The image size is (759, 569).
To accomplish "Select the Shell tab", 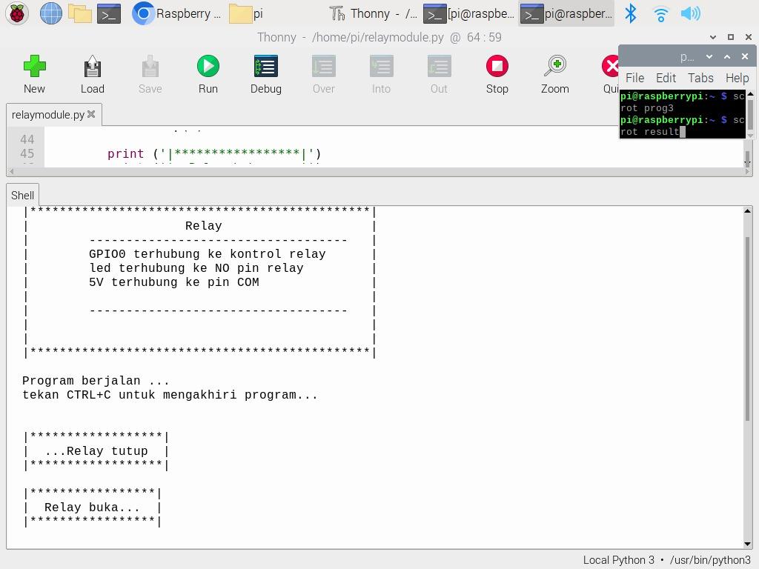I will click(x=22, y=195).
